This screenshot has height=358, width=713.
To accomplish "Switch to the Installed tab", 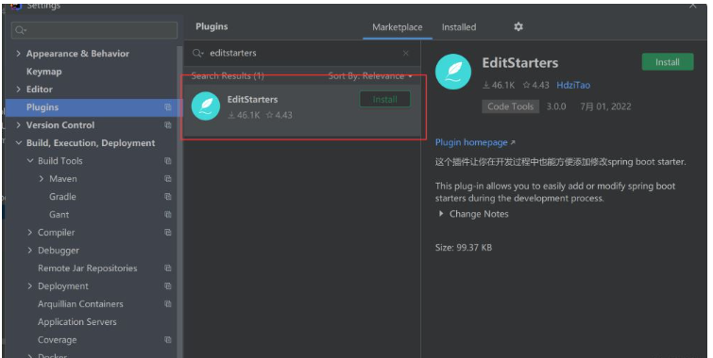I will pos(459,27).
